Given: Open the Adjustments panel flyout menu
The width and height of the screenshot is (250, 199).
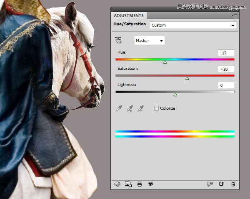Looking at the screenshot, I should point(235,15).
